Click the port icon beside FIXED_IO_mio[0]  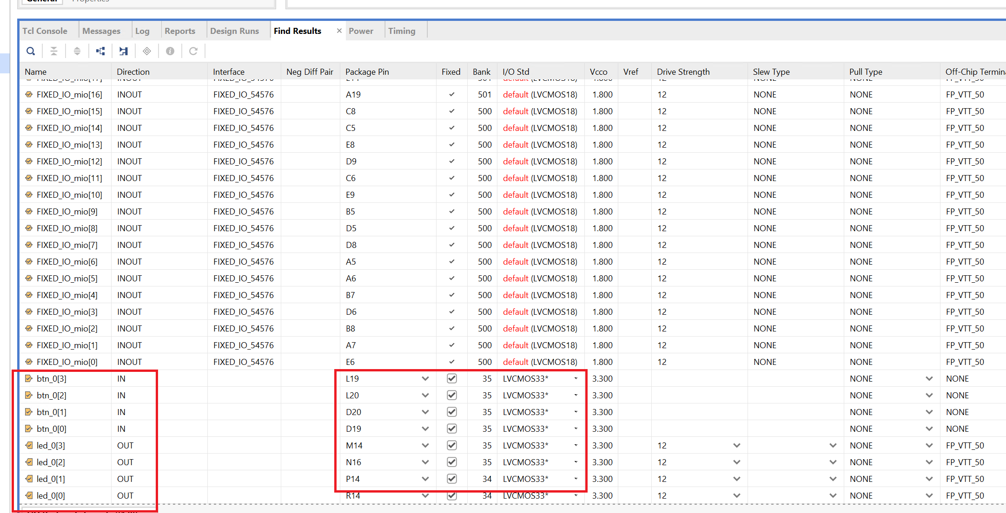(x=29, y=362)
